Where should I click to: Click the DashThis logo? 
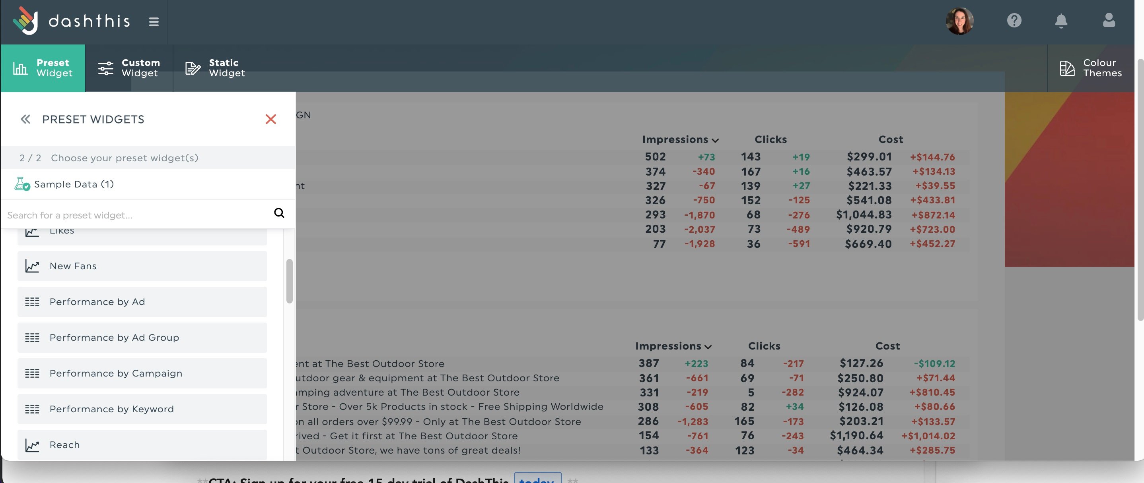coord(71,21)
